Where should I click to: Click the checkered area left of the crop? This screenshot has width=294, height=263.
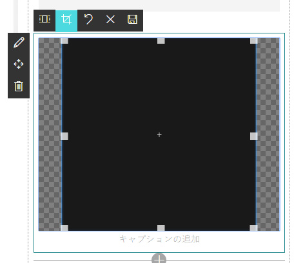click(50, 134)
